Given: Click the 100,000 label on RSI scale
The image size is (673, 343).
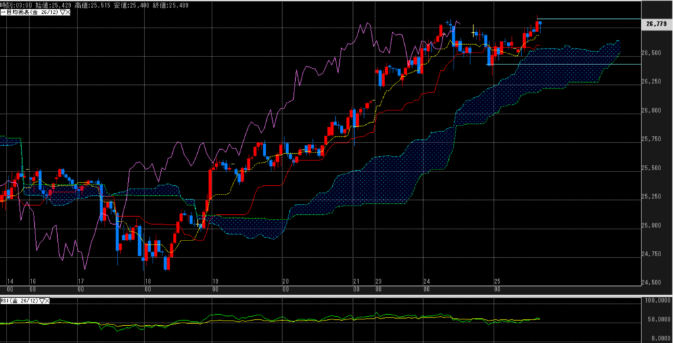Looking at the screenshot, I should 656,301.
